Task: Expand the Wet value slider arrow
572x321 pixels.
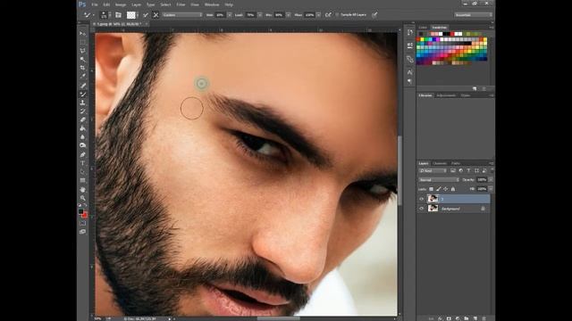Action: 230,15
